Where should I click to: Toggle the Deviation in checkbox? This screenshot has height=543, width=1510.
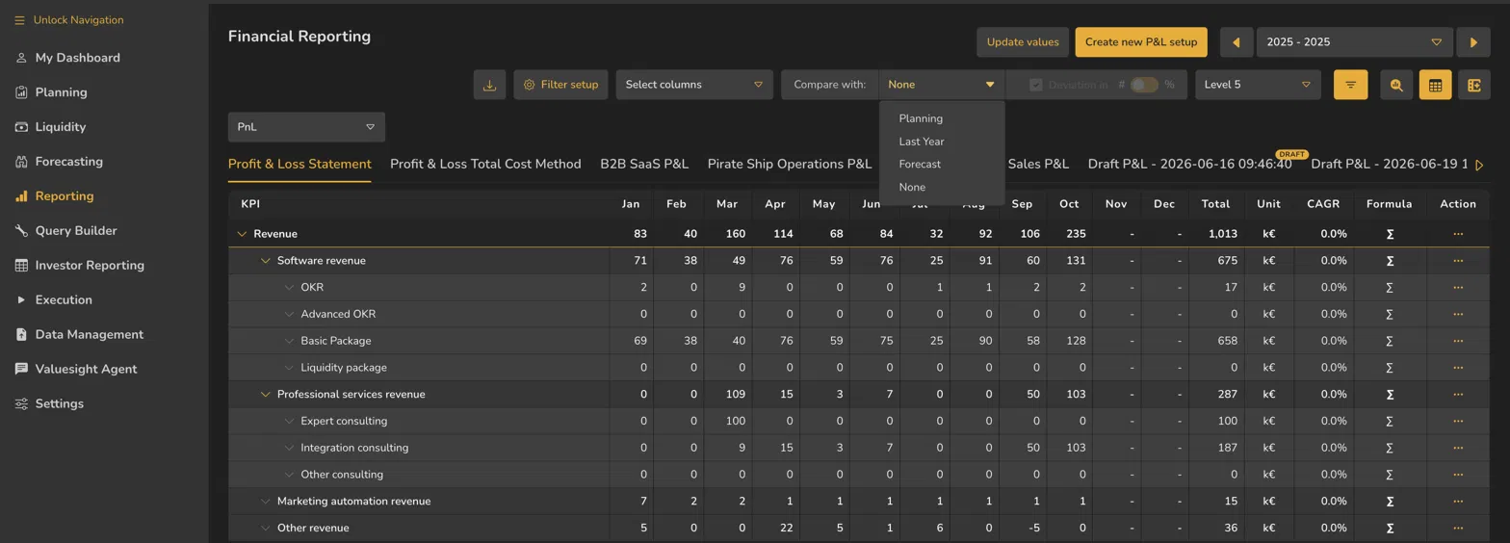(x=1036, y=85)
